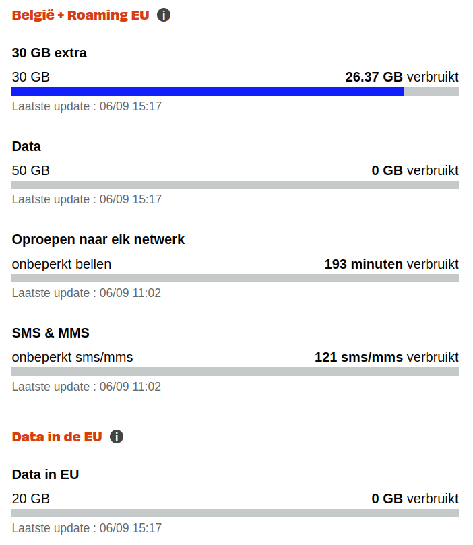Click Oproepen naar elk netwerk title

pos(98,239)
